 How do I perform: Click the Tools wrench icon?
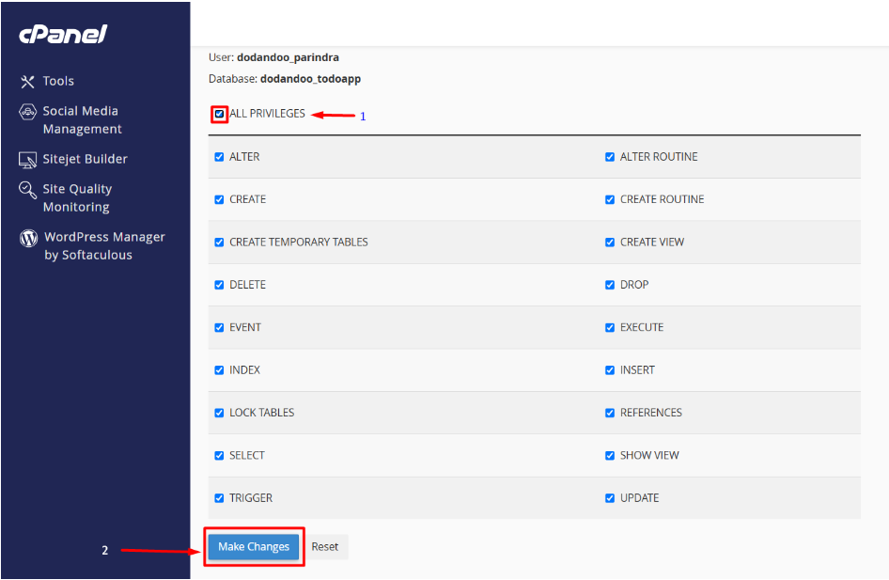[x=27, y=82]
